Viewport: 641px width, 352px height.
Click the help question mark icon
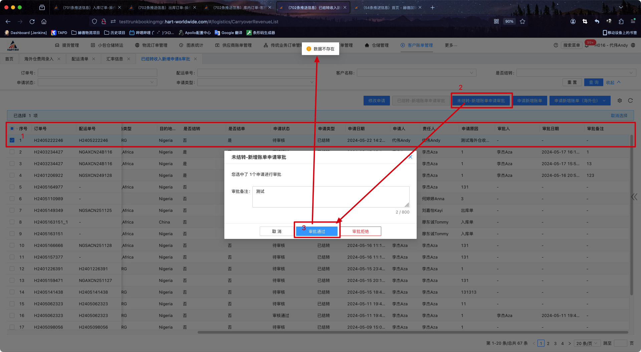pyautogui.click(x=556, y=45)
